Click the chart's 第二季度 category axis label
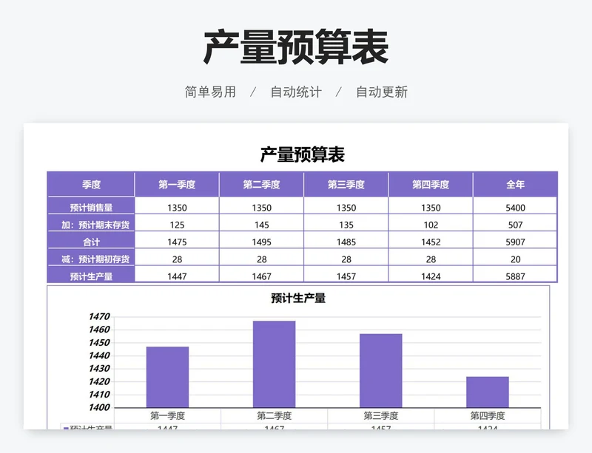This screenshot has height=453, width=592. click(x=275, y=415)
